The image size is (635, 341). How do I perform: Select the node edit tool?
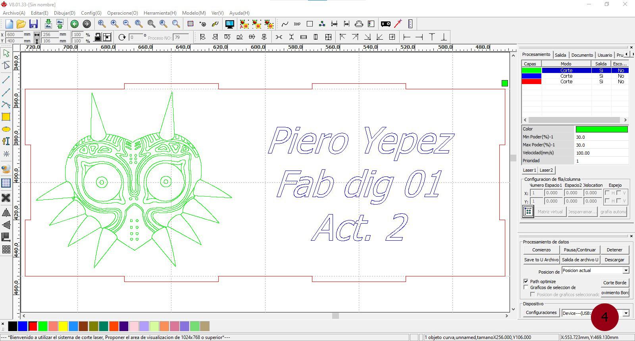click(x=6, y=65)
